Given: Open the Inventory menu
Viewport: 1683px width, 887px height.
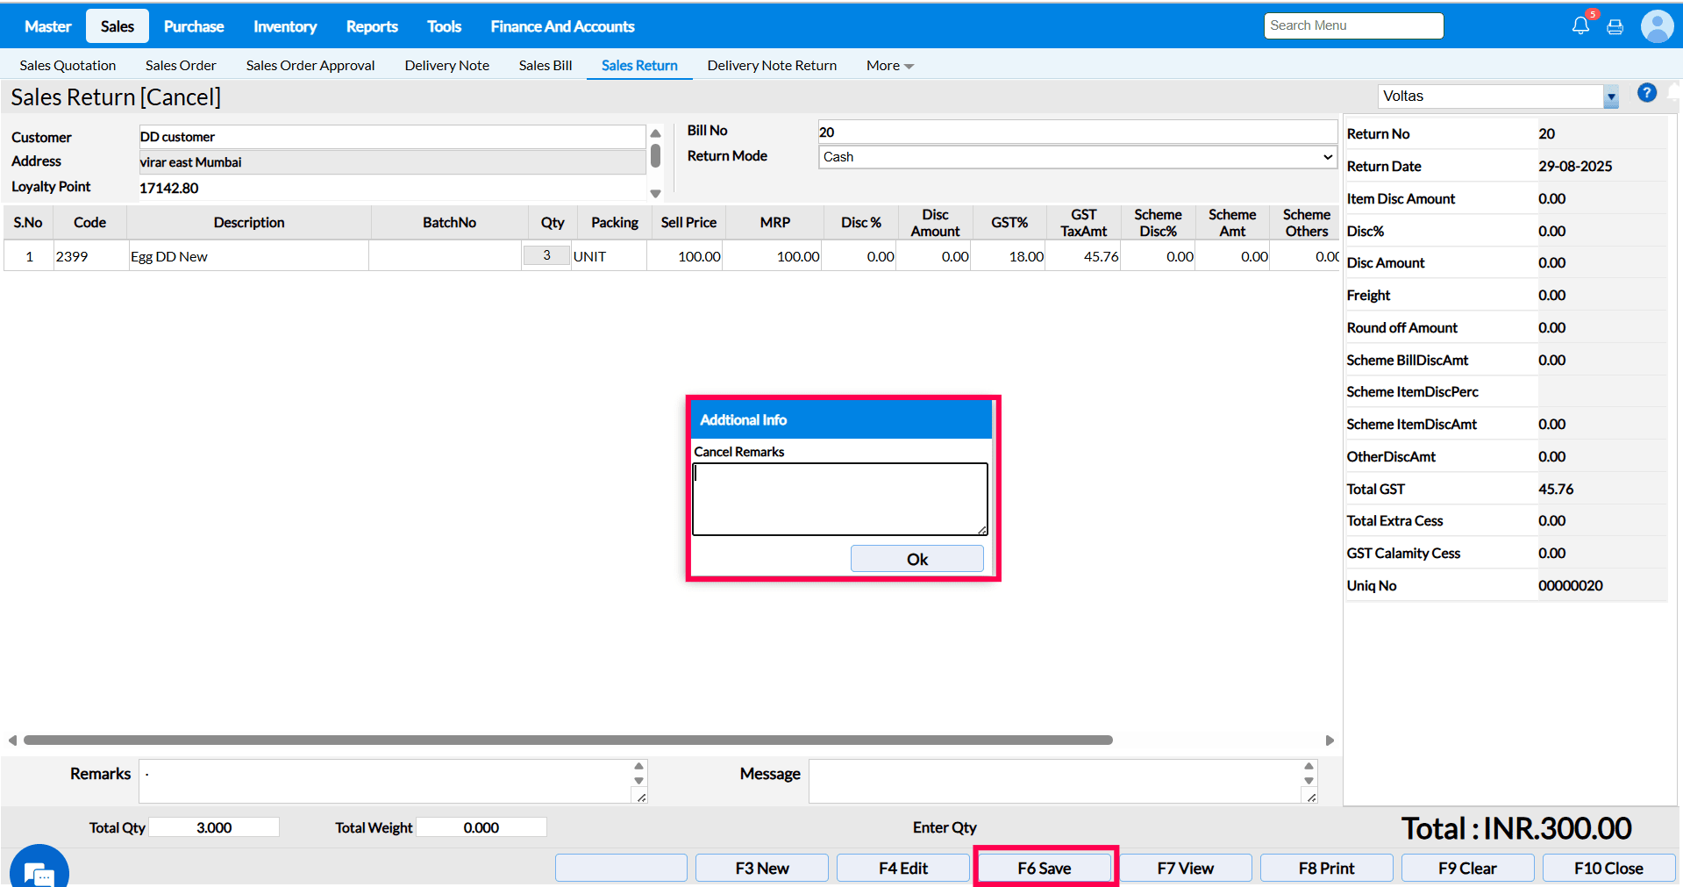Looking at the screenshot, I should pos(285,26).
